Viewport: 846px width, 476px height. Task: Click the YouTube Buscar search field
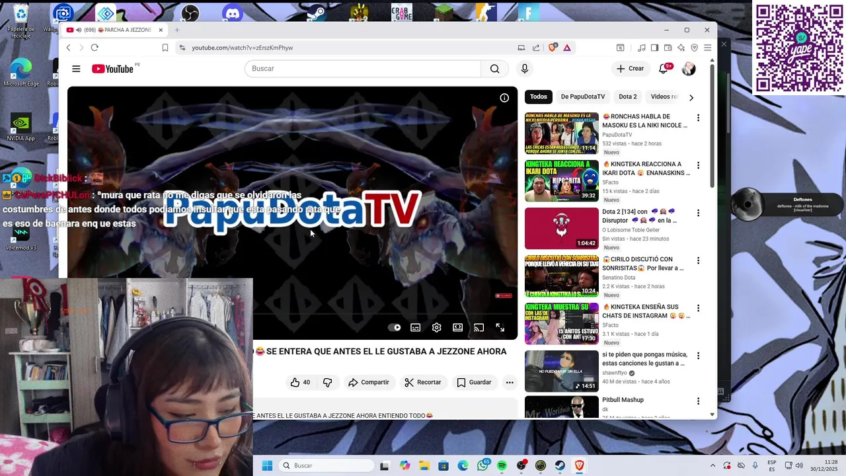tap(363, 69)
